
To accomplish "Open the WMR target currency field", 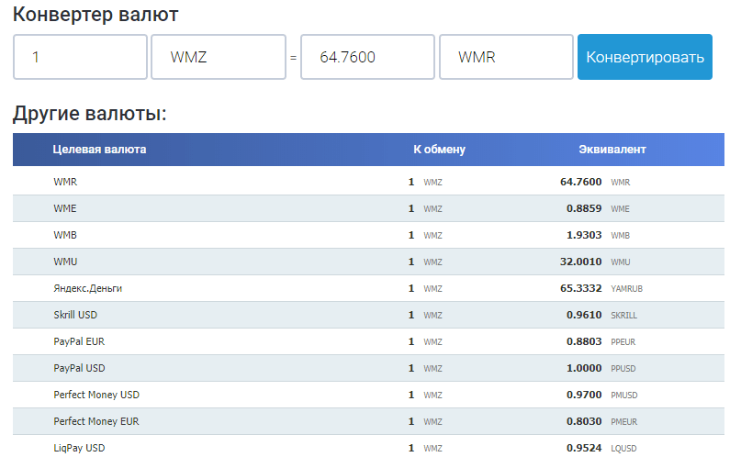I will click(506, 57).
